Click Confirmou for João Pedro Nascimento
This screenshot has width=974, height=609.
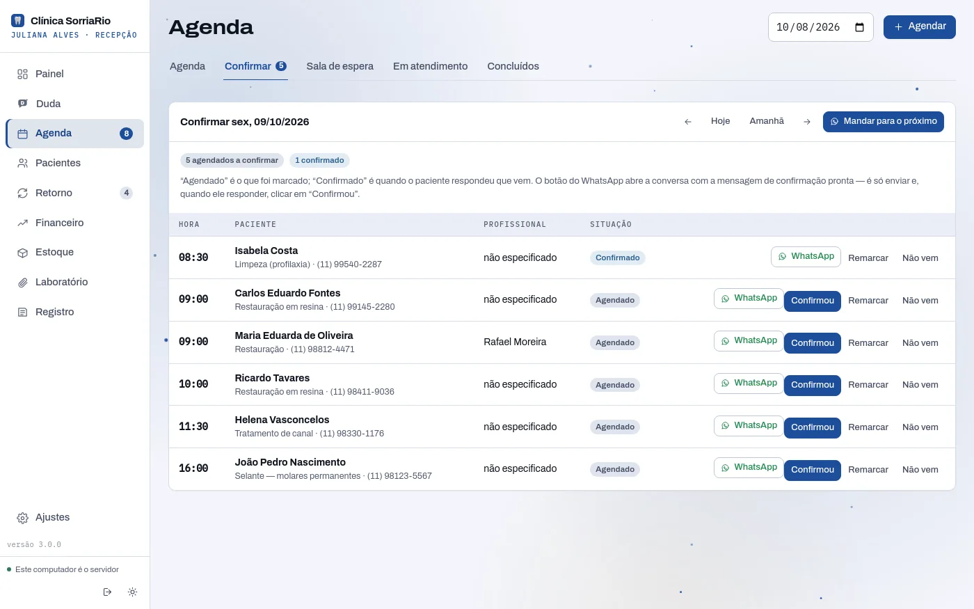[813, 470]
